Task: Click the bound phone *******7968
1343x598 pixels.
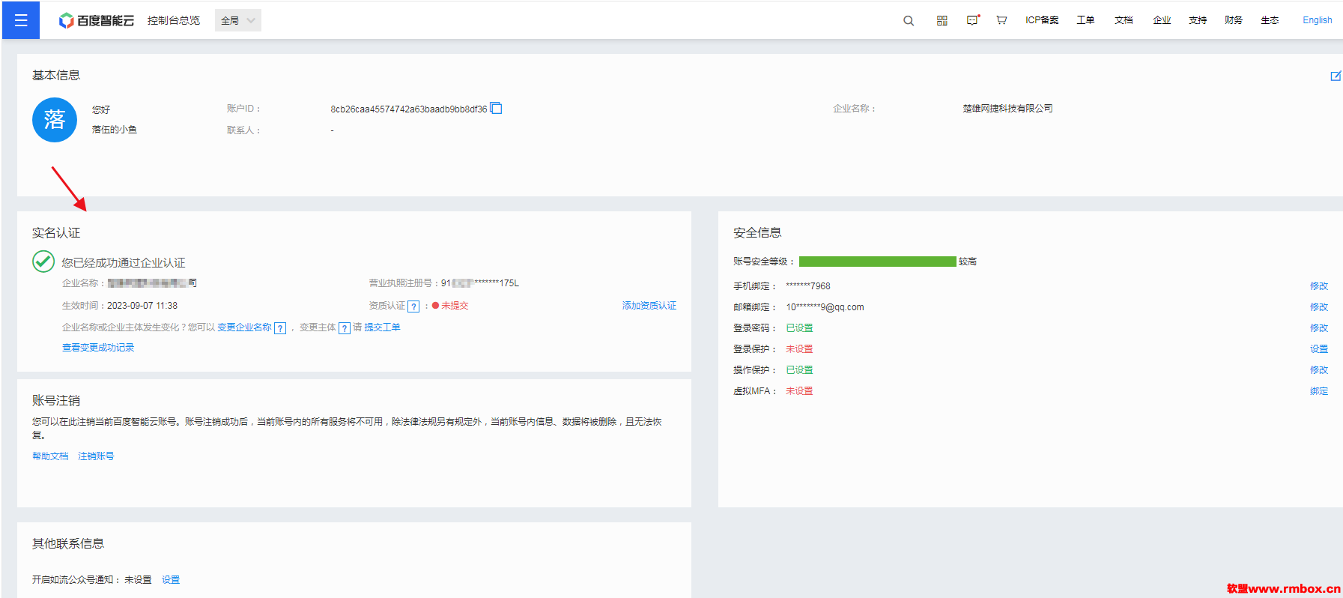Action: pos(808,286)
